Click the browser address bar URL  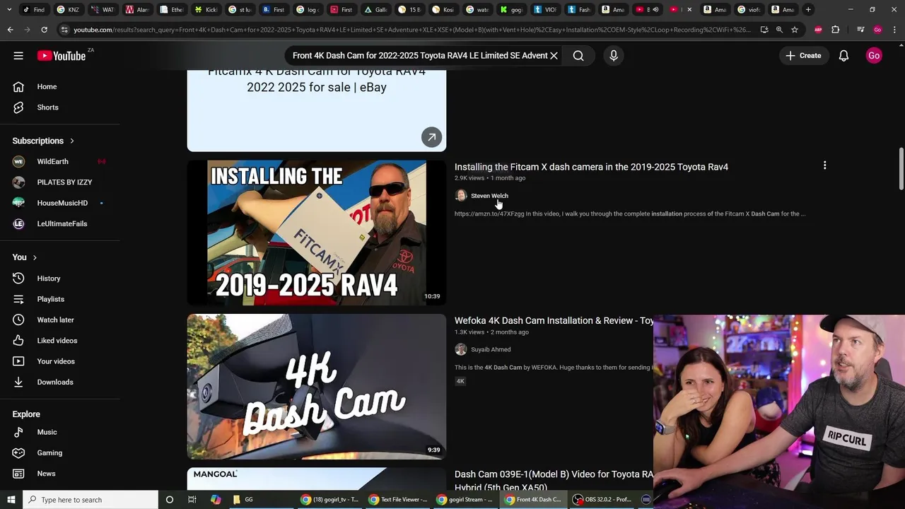coord(412,30)
